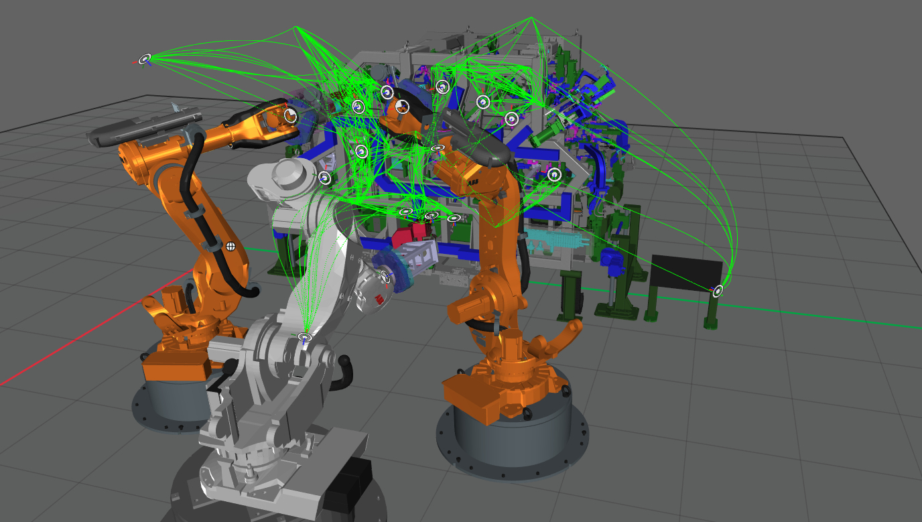
Task: Select the waypoint marker on the white robot's base
Action: coord(304,337)
